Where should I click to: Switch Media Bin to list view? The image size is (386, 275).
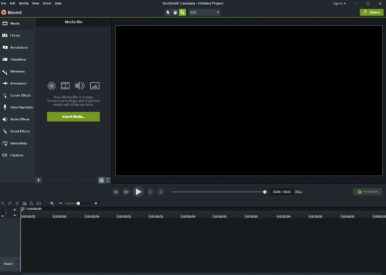click(x=108, y=180)
